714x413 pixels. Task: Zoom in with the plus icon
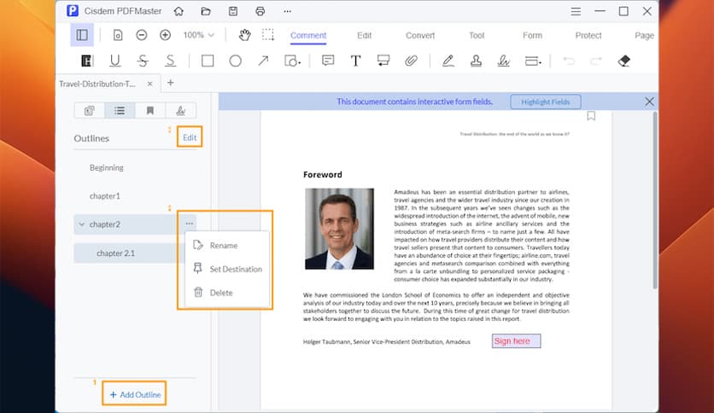(x=166, y=35)
